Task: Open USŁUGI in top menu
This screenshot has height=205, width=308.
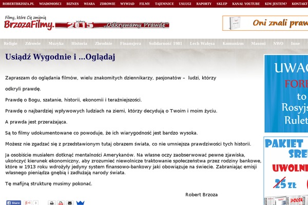Action: coord(185,4)
